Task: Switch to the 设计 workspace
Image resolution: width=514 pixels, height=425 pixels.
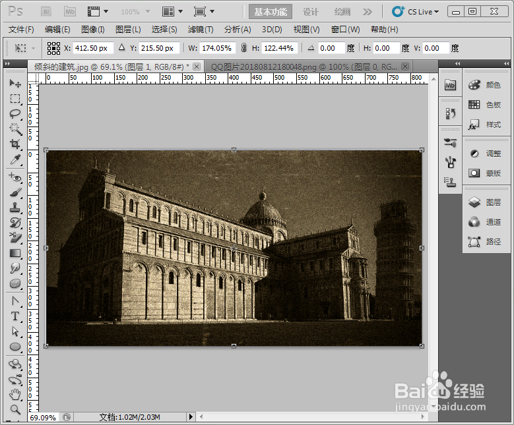Action: coord(310,12)
